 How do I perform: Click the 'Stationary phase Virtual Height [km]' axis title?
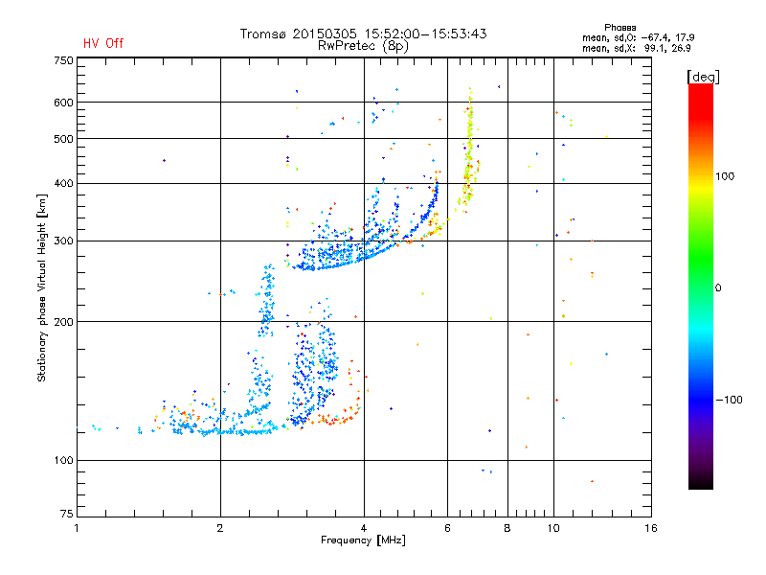pos(41,287)
